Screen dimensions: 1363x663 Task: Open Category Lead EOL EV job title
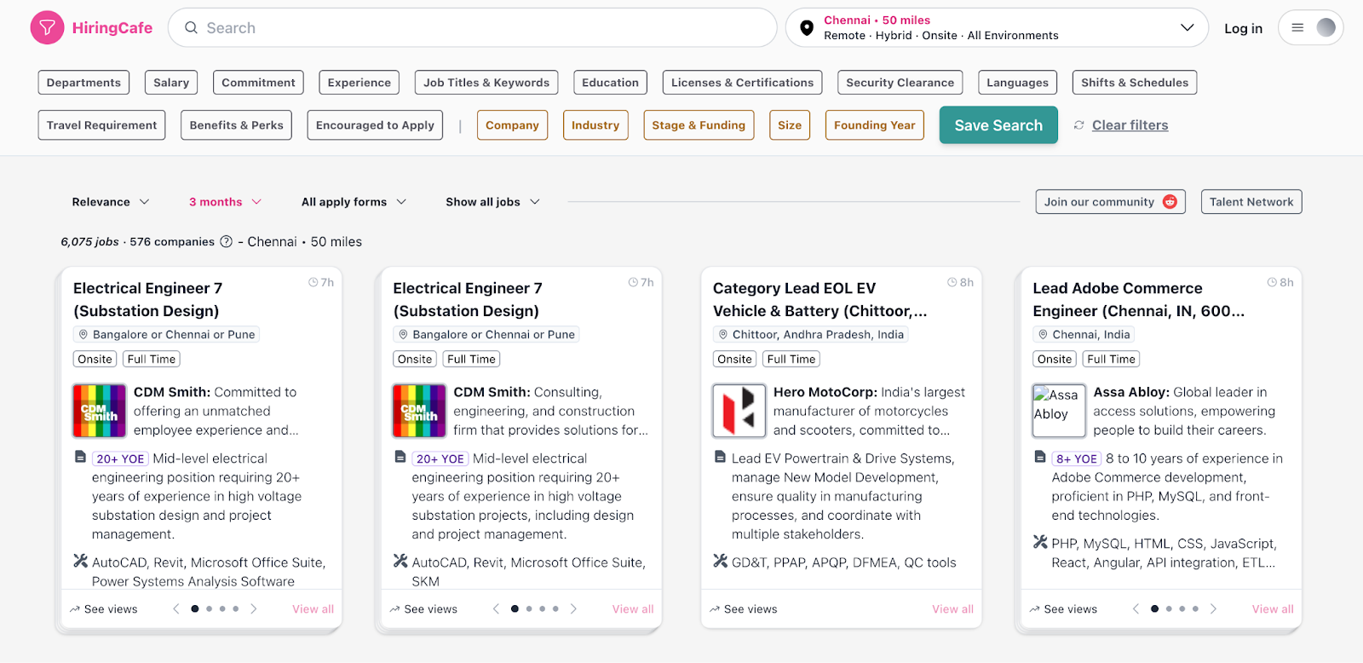click(820, 300)
